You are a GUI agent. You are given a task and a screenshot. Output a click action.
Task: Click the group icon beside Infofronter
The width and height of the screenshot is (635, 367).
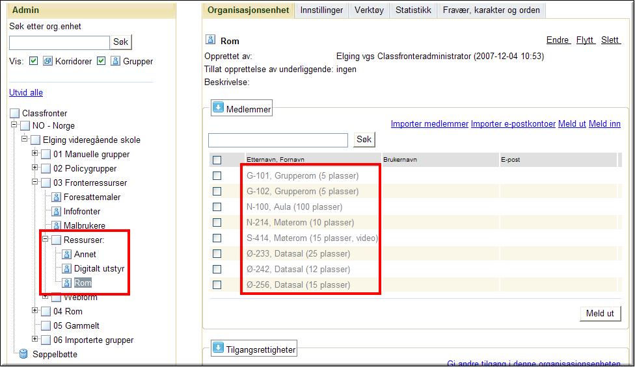pos(57,211)
